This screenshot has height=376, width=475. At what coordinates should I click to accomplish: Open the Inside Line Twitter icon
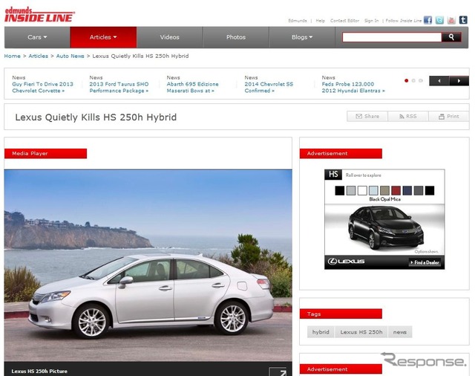(439, 20)
